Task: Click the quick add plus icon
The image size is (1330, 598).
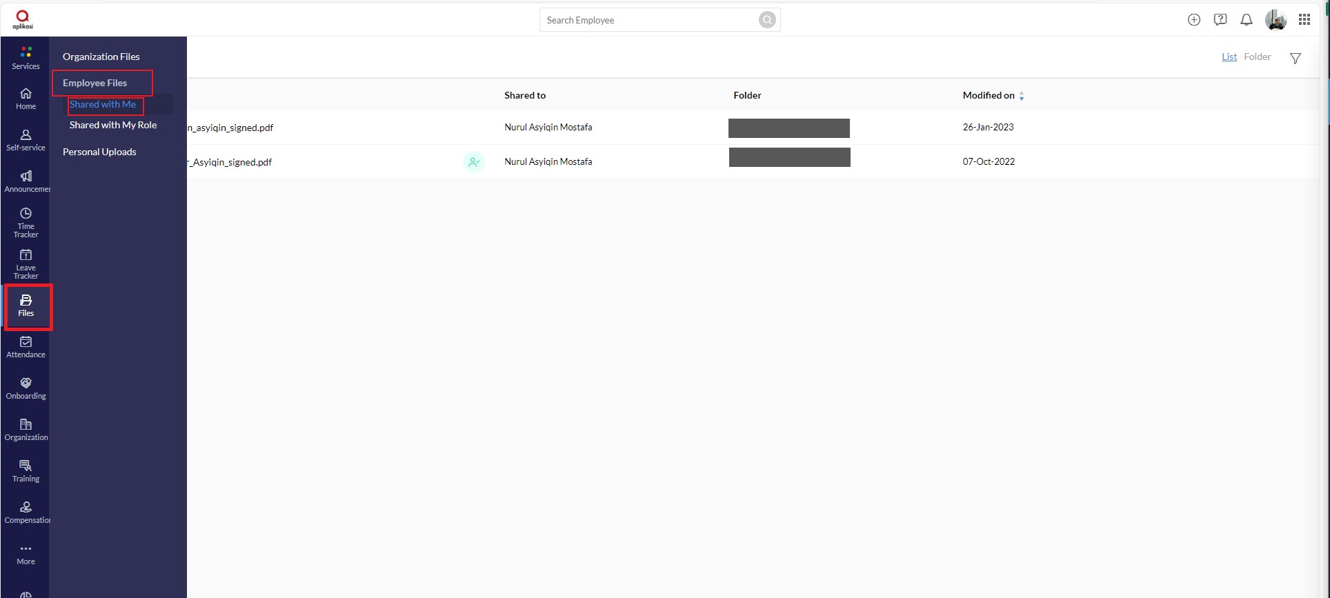Action: click(x=1193, y=20)
